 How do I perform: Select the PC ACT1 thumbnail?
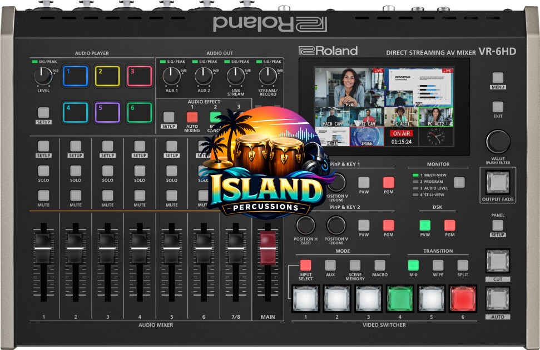click(401, 117)
